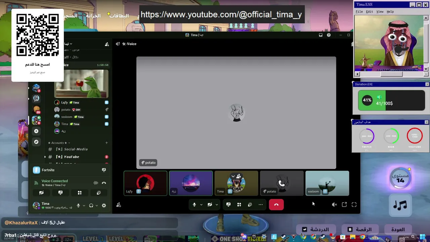This screenshot has height=242, width=430.
Task: Toggle camera in the call control bar
Action: click(x=210, y=205)
